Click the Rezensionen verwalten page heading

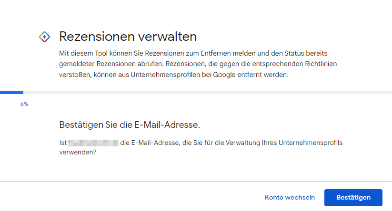point(128,37)
